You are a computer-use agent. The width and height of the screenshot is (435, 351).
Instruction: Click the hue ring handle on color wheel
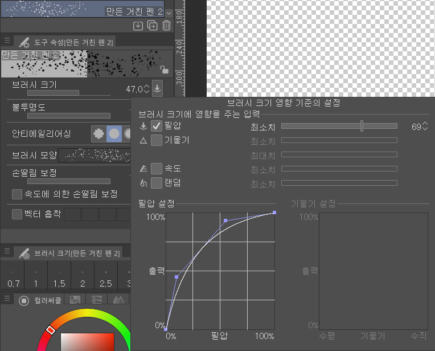coord(51,330)
